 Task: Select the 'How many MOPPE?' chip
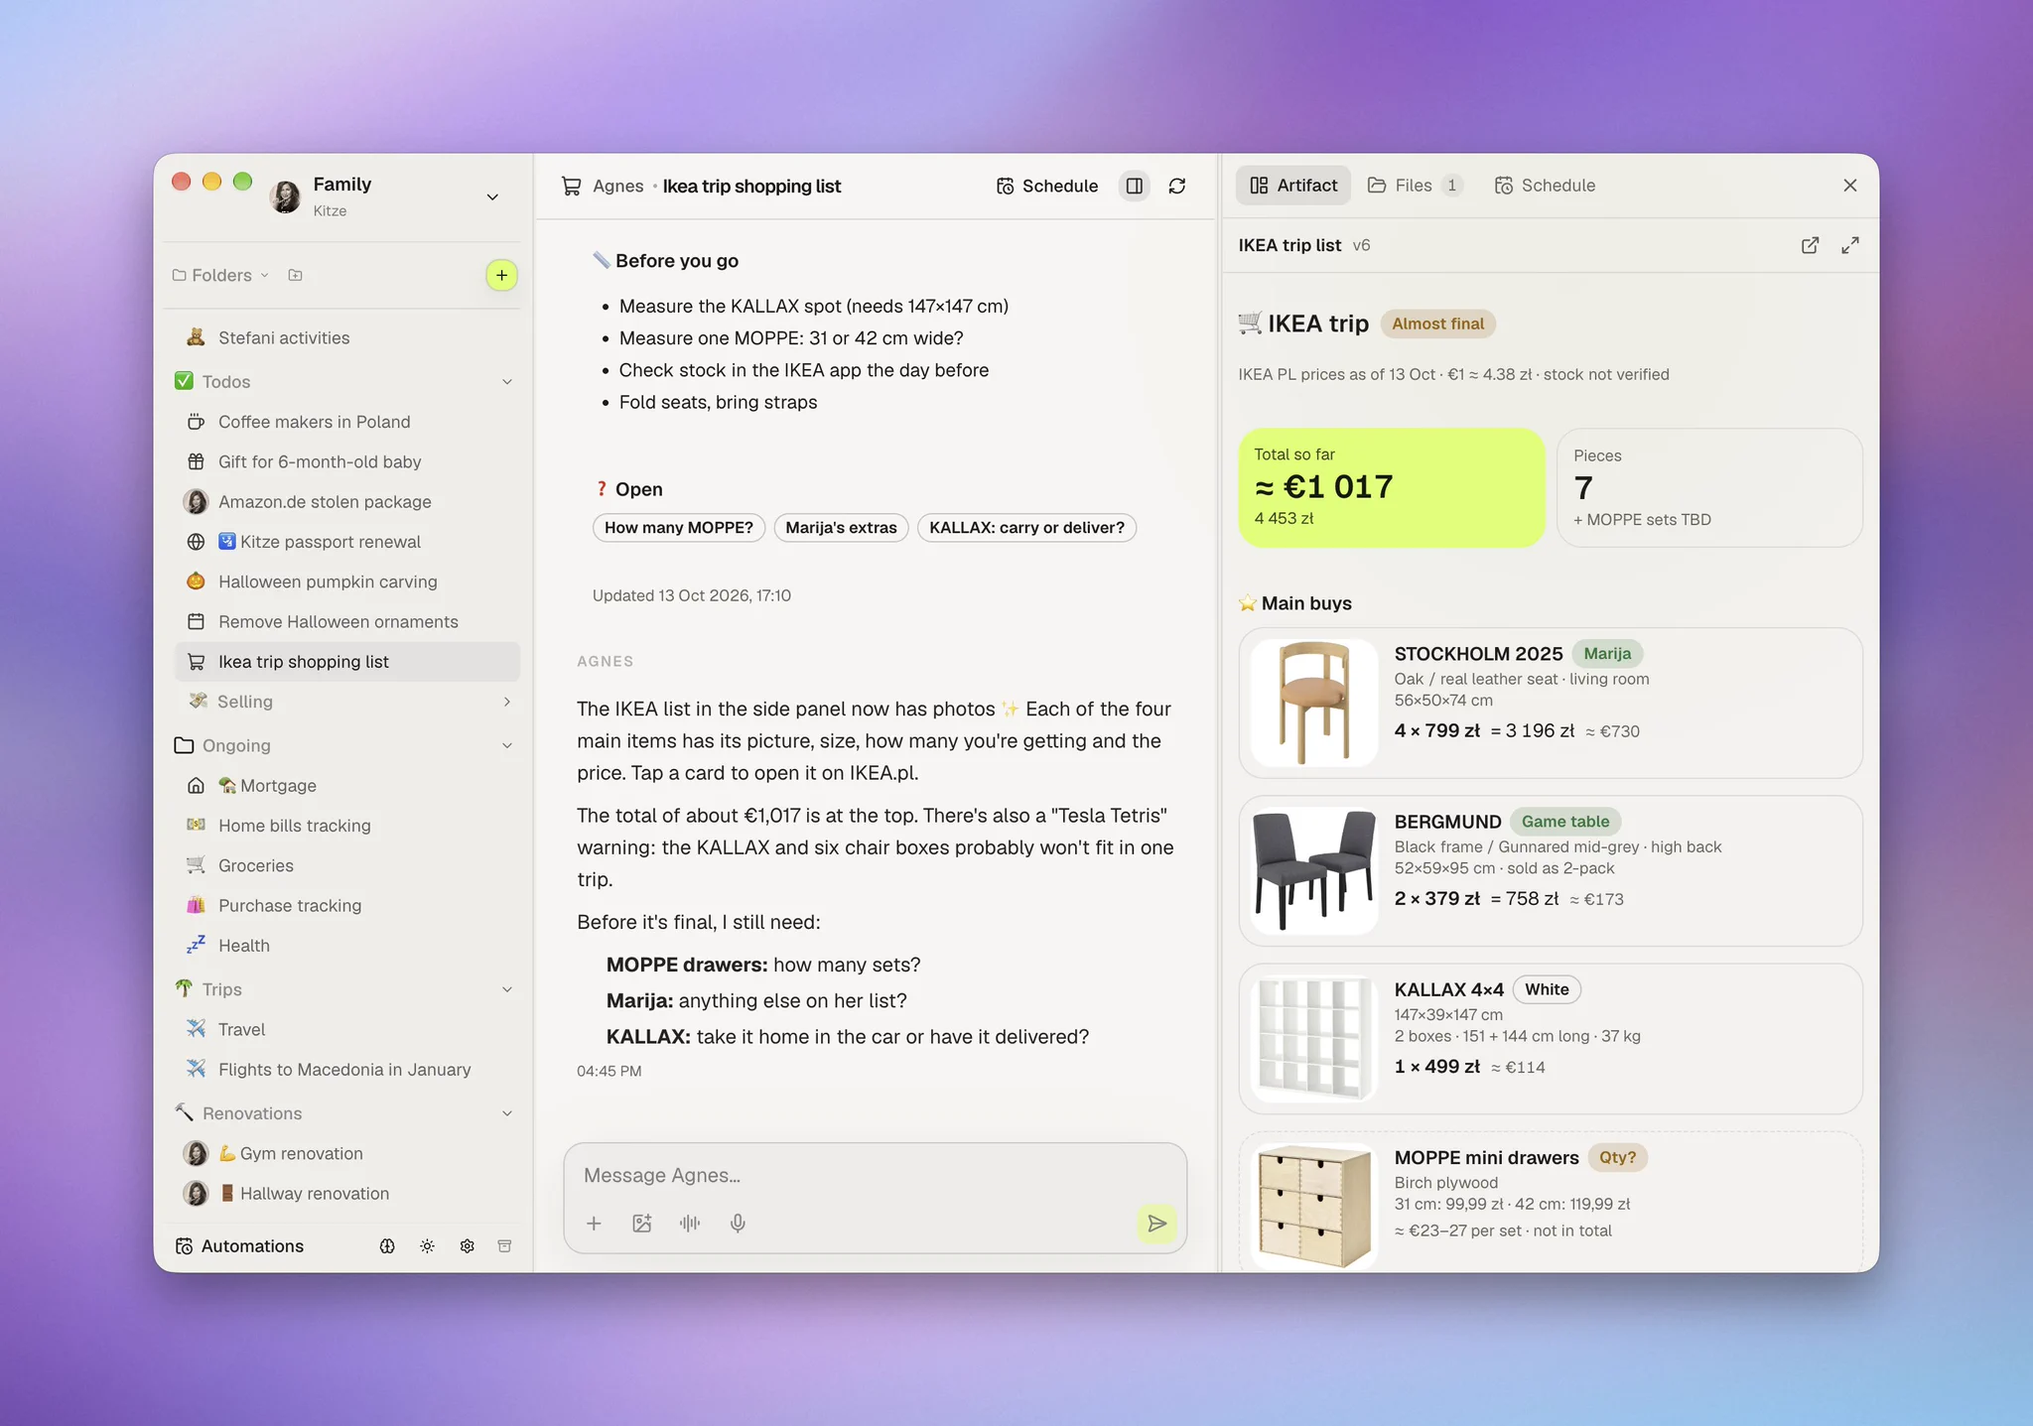point(679,528)
